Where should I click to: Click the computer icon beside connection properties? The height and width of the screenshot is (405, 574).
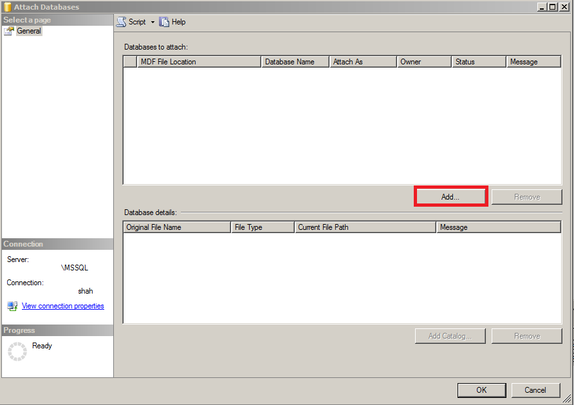click(x=12, y=306)
